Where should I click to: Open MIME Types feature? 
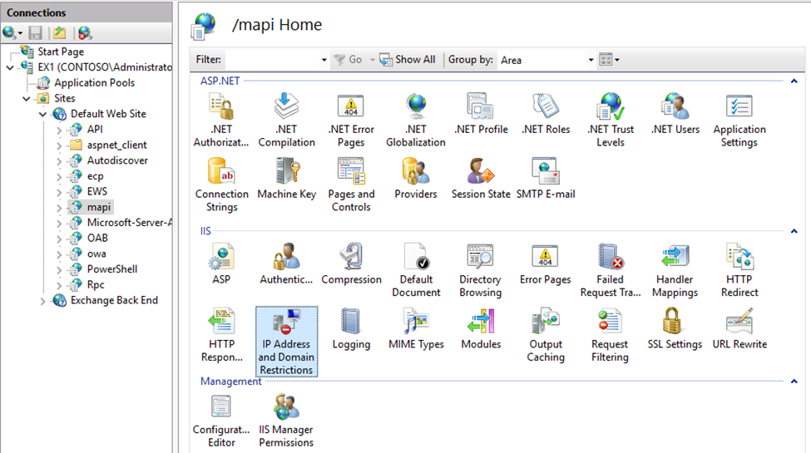point(417,329)
